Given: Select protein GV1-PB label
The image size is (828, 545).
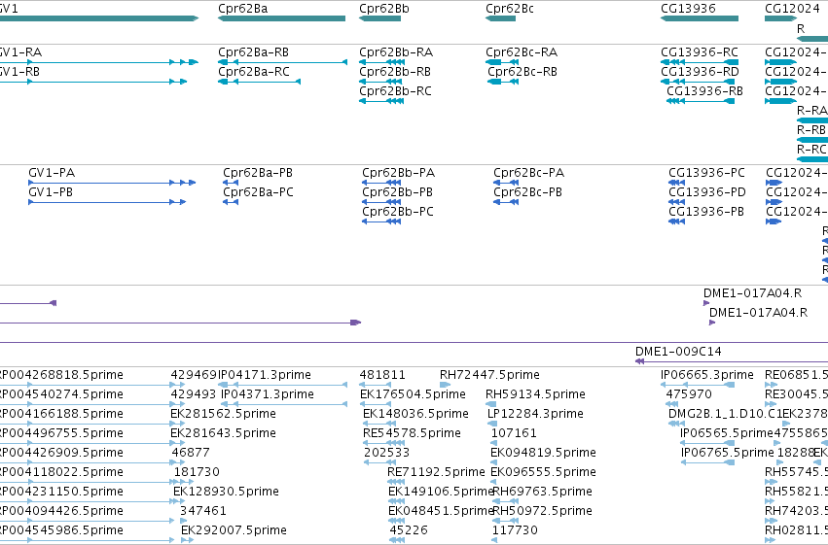Looking at the screenshot, I should pyautogui.click(x=52, y=192).
